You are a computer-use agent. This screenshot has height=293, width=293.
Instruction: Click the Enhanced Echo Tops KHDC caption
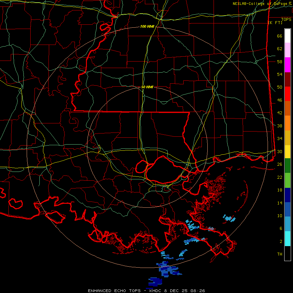pyautogui.click(x=146, y=291)
